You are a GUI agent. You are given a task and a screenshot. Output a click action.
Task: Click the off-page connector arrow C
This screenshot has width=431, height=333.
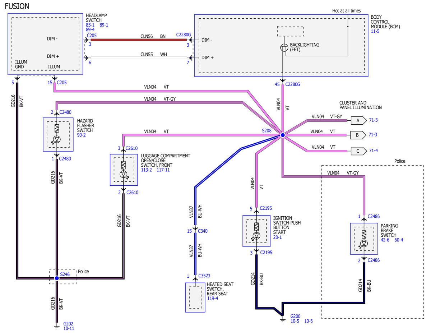point(359,151)
